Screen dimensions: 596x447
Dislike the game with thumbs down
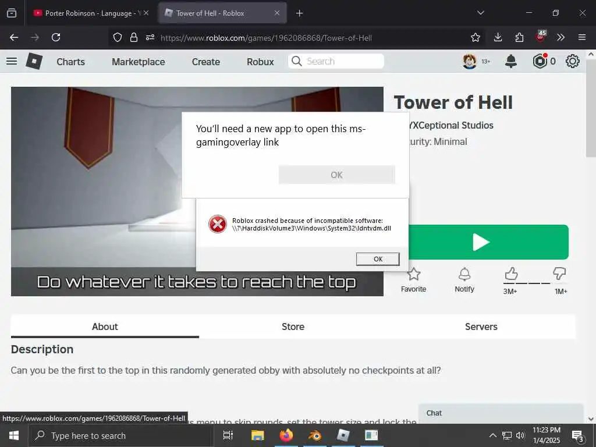pos(559,274)
